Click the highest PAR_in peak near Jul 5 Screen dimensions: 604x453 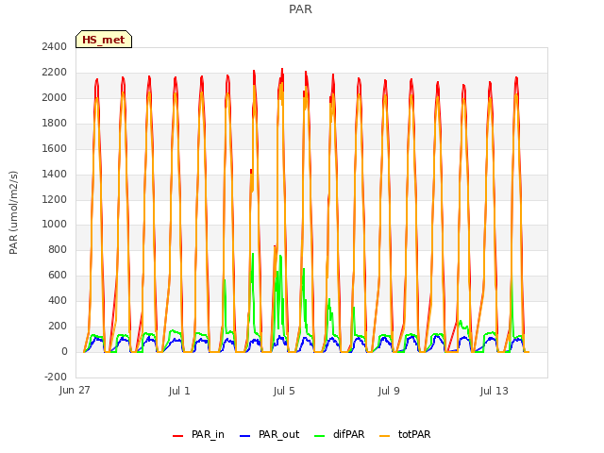click(x=282, y=69)
